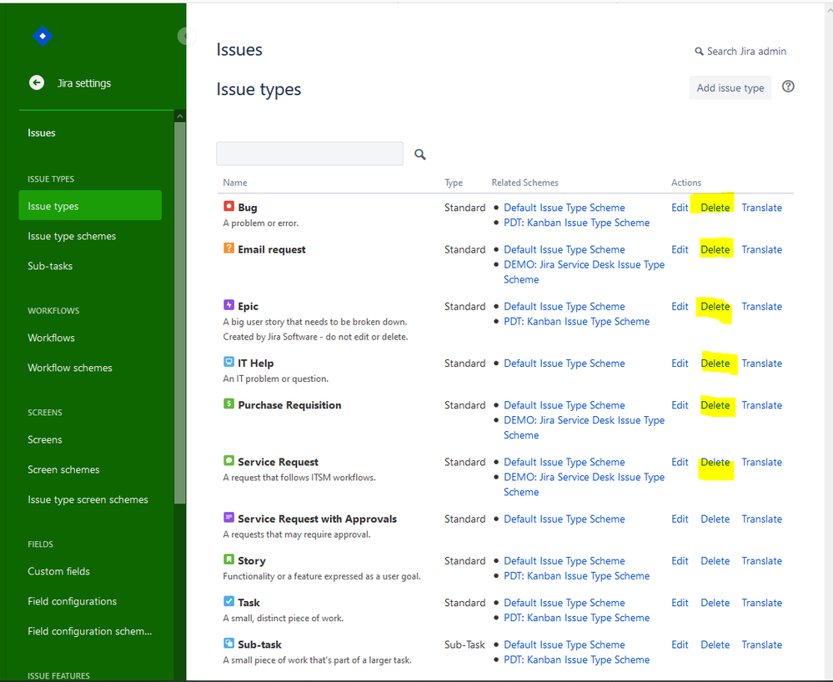Click the orange Email request icon

pyautogui.click(x=228, y=248)
